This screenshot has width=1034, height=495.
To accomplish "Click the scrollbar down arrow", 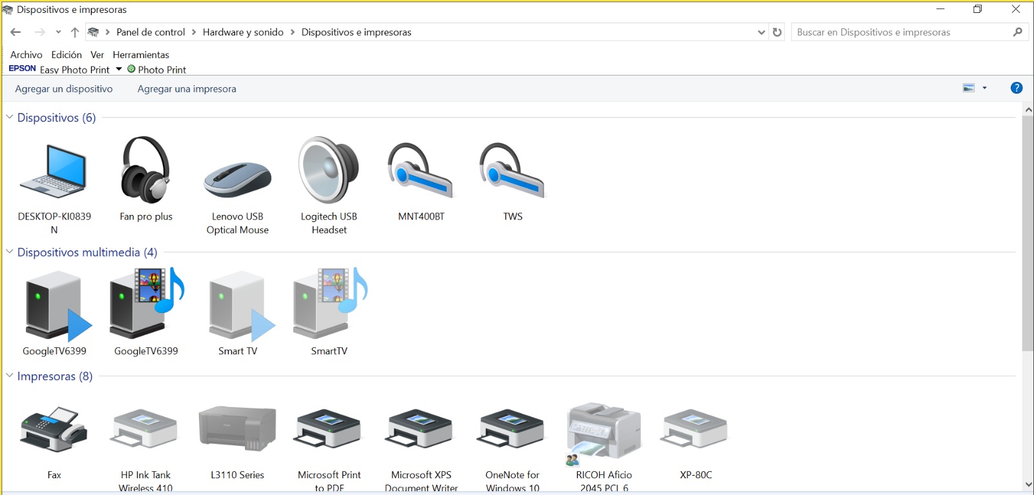I will tap(1028, 484).
